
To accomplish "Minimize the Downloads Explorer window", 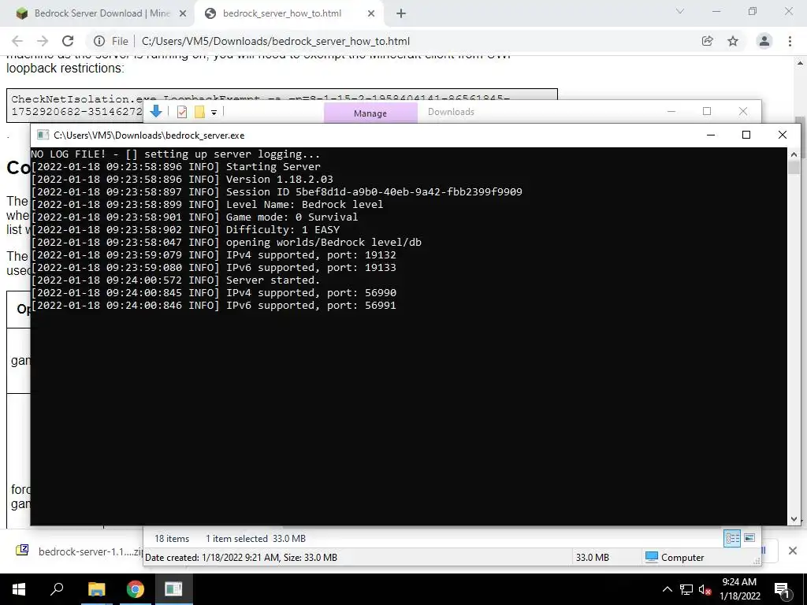I will [671, 111].
